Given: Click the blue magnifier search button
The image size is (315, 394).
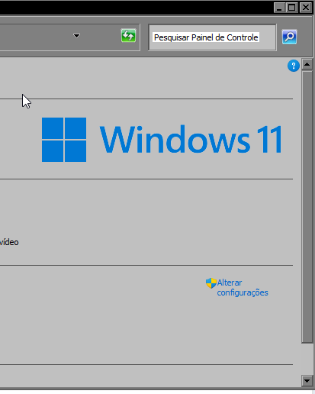Looking at the screenshot, I should 289,37.
